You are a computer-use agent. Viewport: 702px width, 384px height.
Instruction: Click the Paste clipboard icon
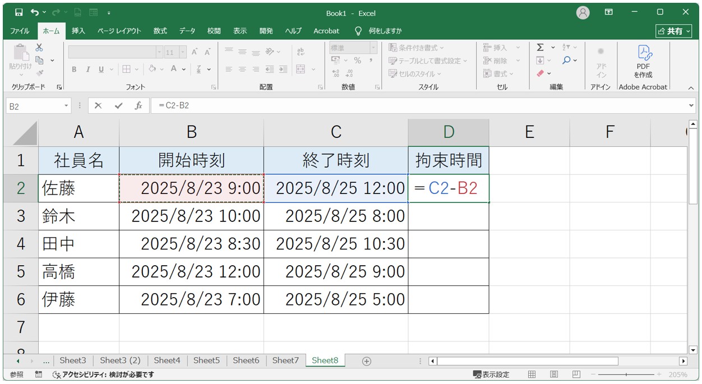click(x=20, y=53)
